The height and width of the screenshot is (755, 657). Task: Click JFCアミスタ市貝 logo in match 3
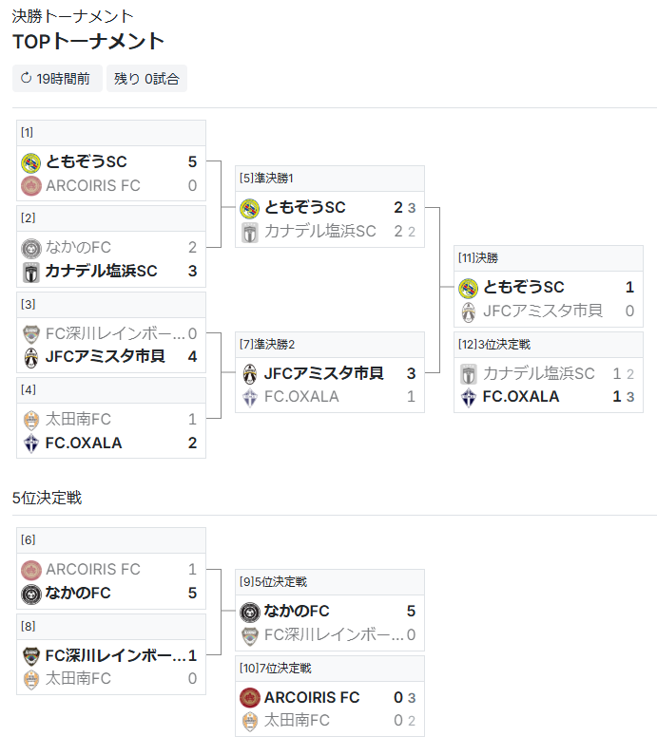30,357
